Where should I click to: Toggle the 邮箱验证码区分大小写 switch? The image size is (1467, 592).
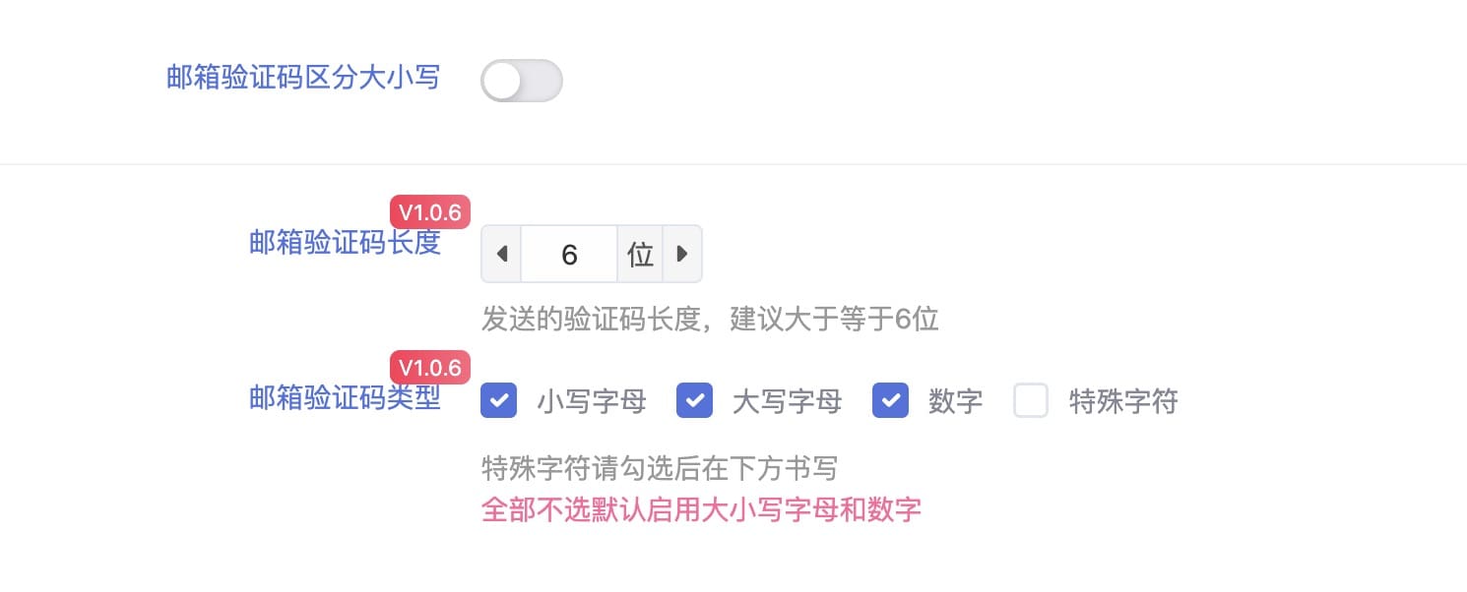click(x=521, y=81)
